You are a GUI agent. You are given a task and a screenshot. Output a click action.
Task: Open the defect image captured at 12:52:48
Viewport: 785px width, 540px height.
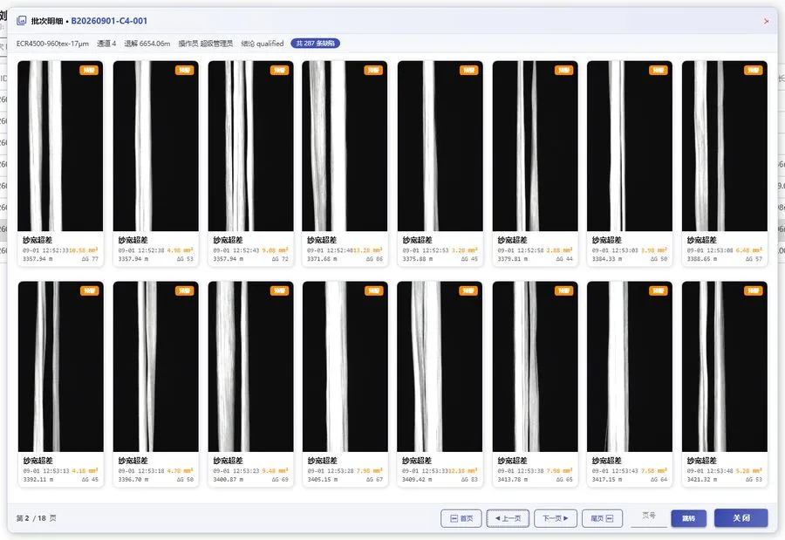[x=345, y=146]
